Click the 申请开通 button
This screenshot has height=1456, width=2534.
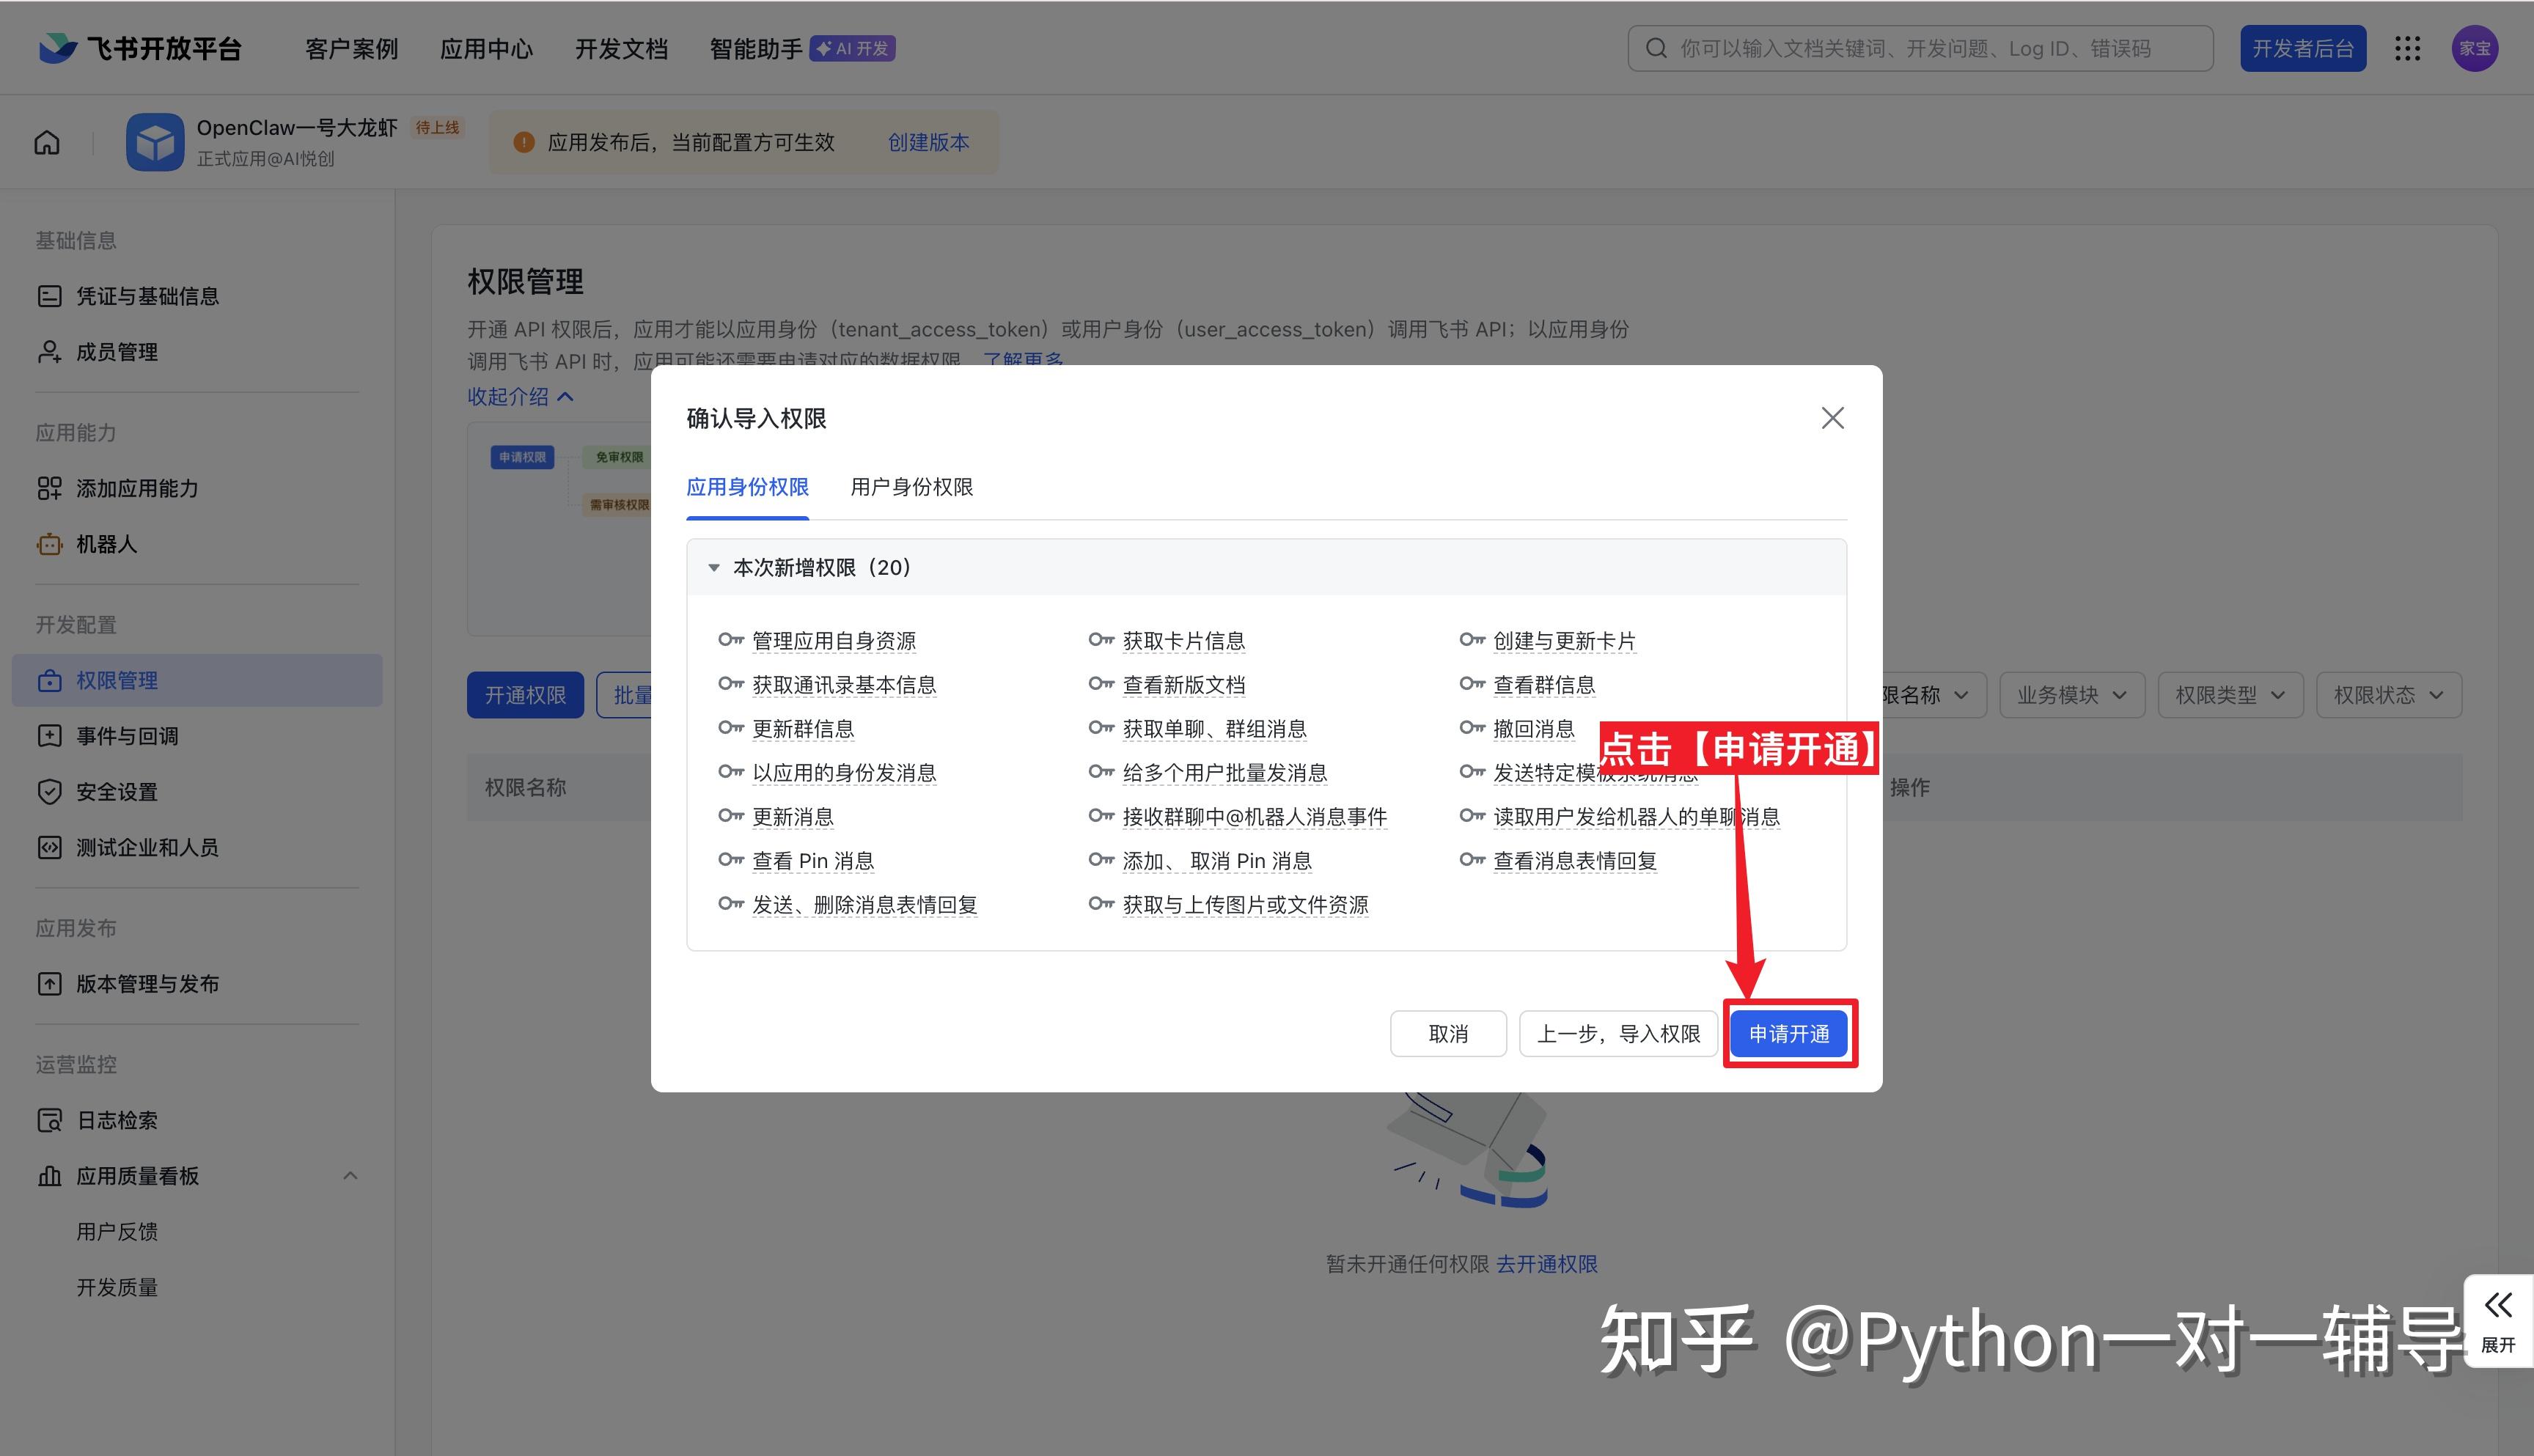click(1789, 1034)
